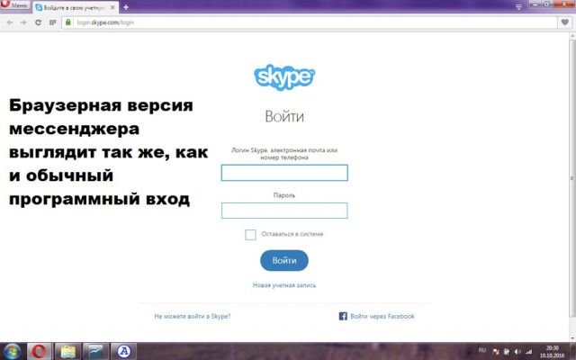Viewport: 576px width, 360px height.
Task: Open a new tab with plus icon
Action: tap(126, 7)
